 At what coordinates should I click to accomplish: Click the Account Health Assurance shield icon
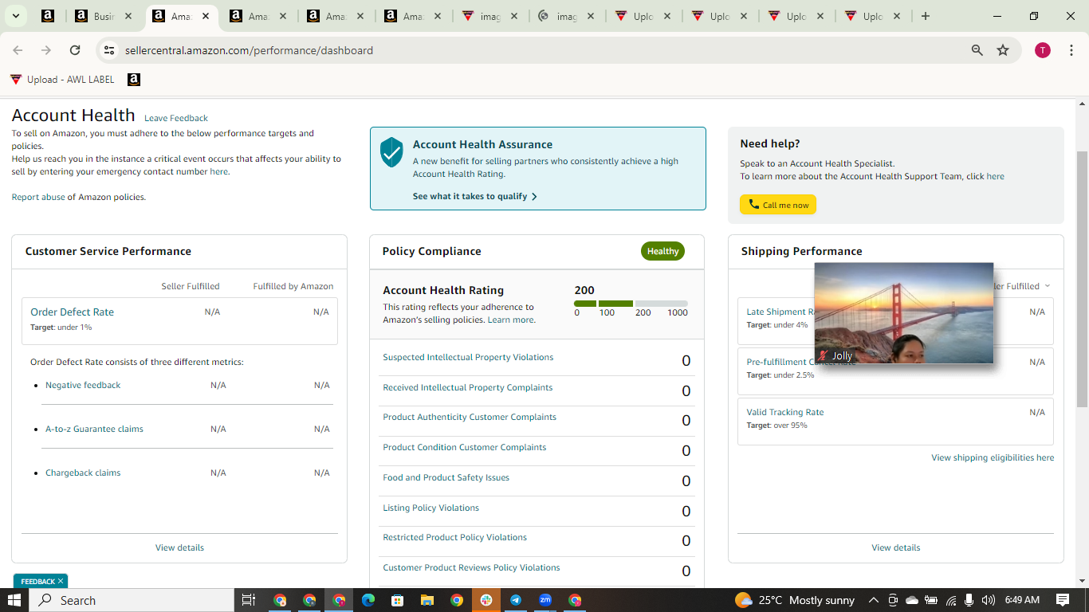click(x=391, y=151)
